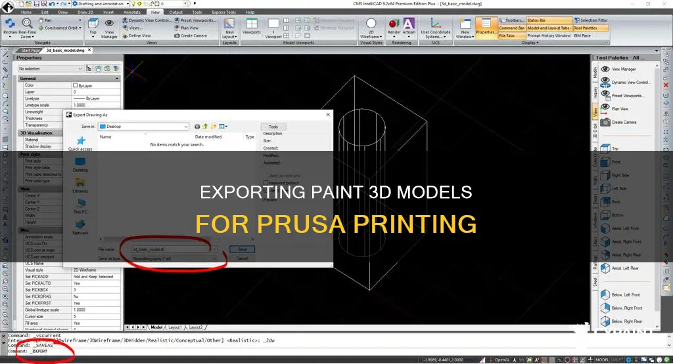Switch to the Insert ribbon tab
The width and height of the screenshot is (673, 364).
(x=108, y=12)
